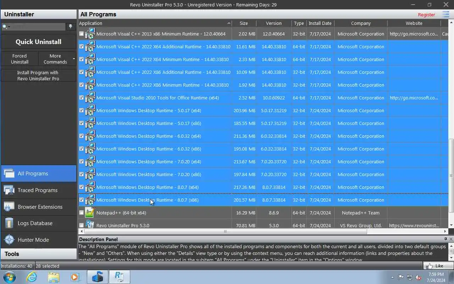Sort by Version column header
This screenshot has height=284, width=454.
pyautogui.click(x=274, y=23)
